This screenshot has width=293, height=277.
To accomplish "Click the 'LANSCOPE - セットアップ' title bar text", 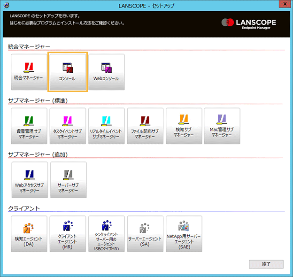I will [146, 6].
